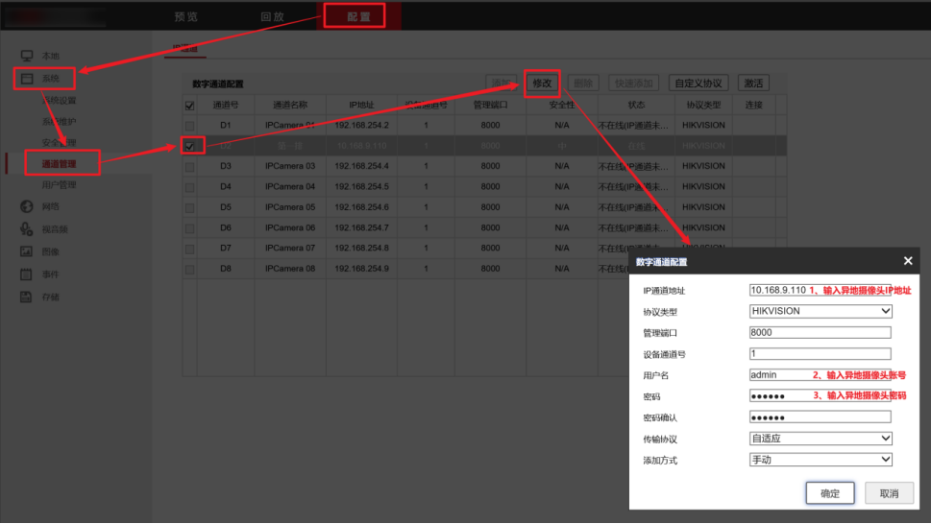Click the 确定 button in dialog
This screenshot has height=524, width=931.
coord(829,493)
